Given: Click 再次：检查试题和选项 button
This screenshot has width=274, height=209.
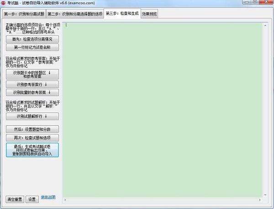Looking at the screenshot, I should [x=32, y=138].
